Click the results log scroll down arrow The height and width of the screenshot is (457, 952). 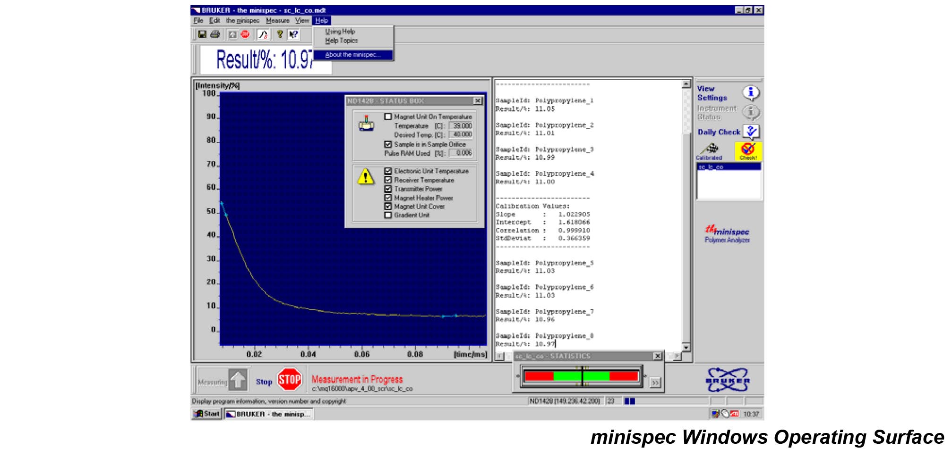[686, 348]
